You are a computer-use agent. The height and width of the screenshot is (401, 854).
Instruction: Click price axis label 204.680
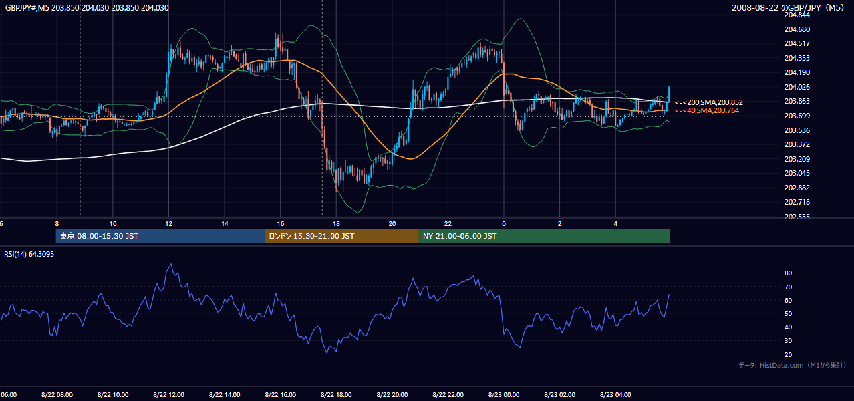click(797, 29)
